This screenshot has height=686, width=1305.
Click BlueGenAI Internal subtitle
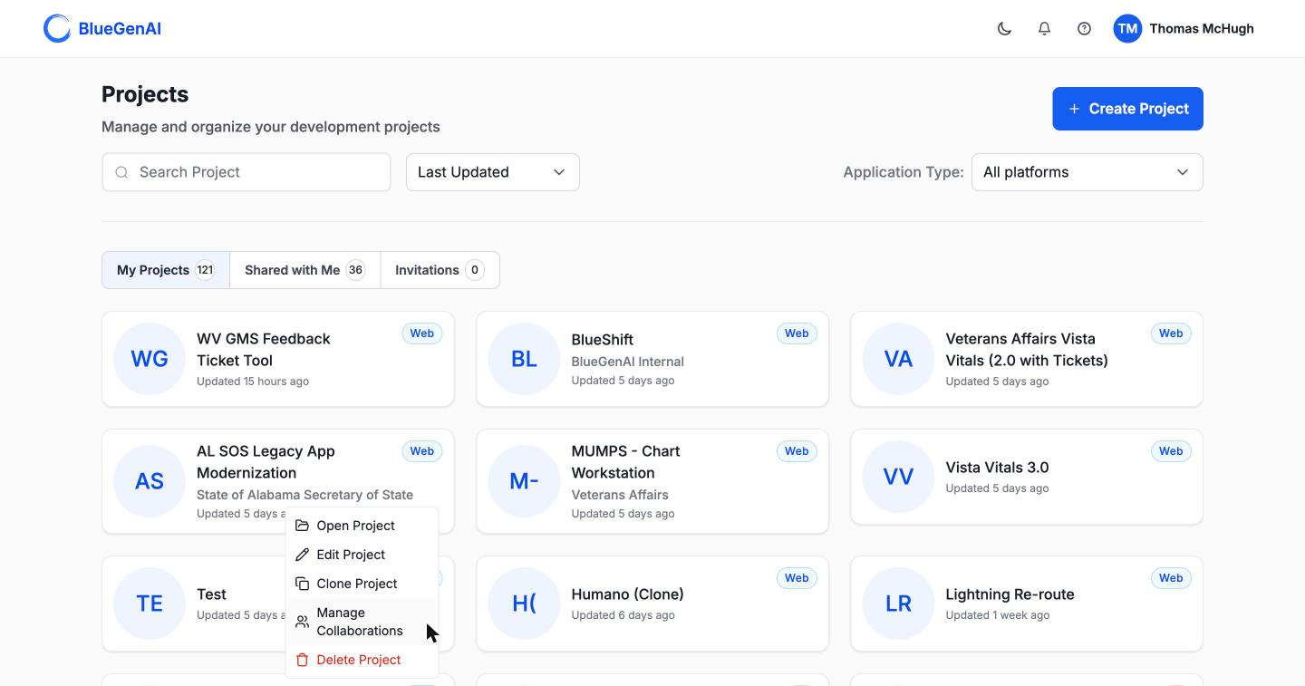627,362
